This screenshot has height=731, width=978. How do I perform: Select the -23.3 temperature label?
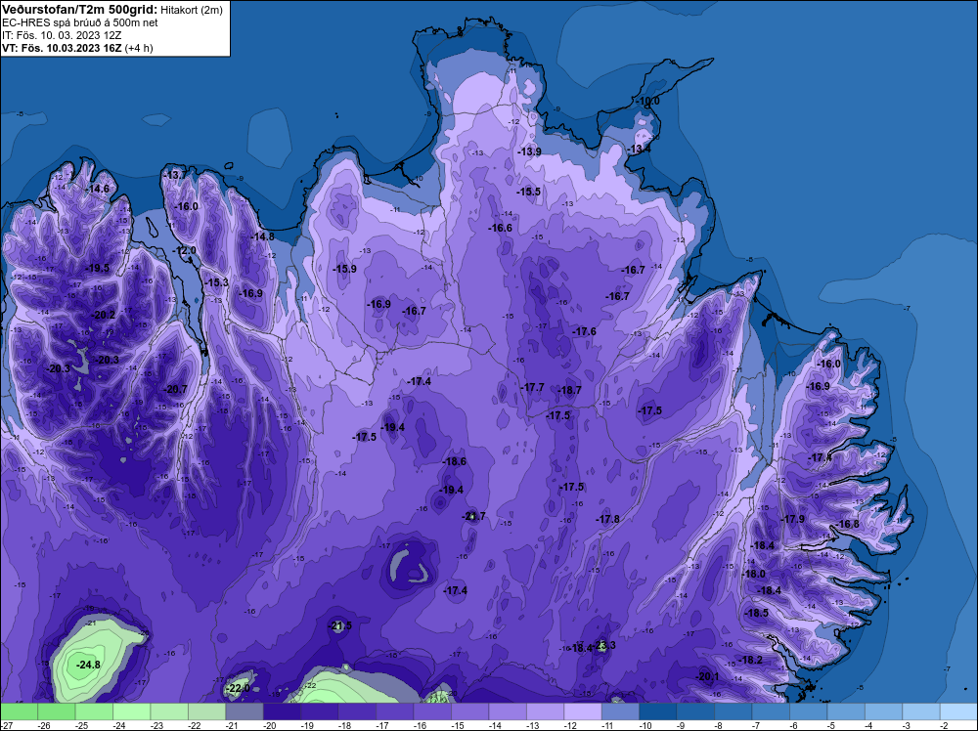[x=603, y=645]
